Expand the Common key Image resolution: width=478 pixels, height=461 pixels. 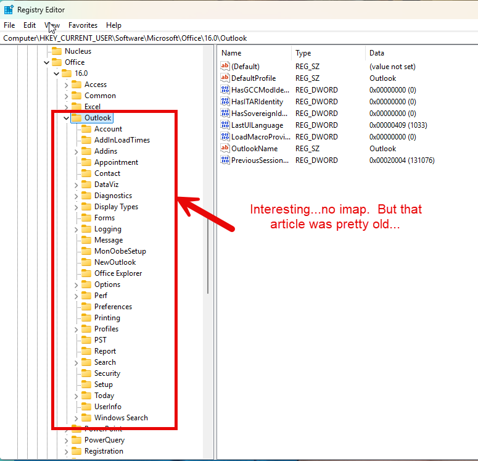(x=67, y=96)
